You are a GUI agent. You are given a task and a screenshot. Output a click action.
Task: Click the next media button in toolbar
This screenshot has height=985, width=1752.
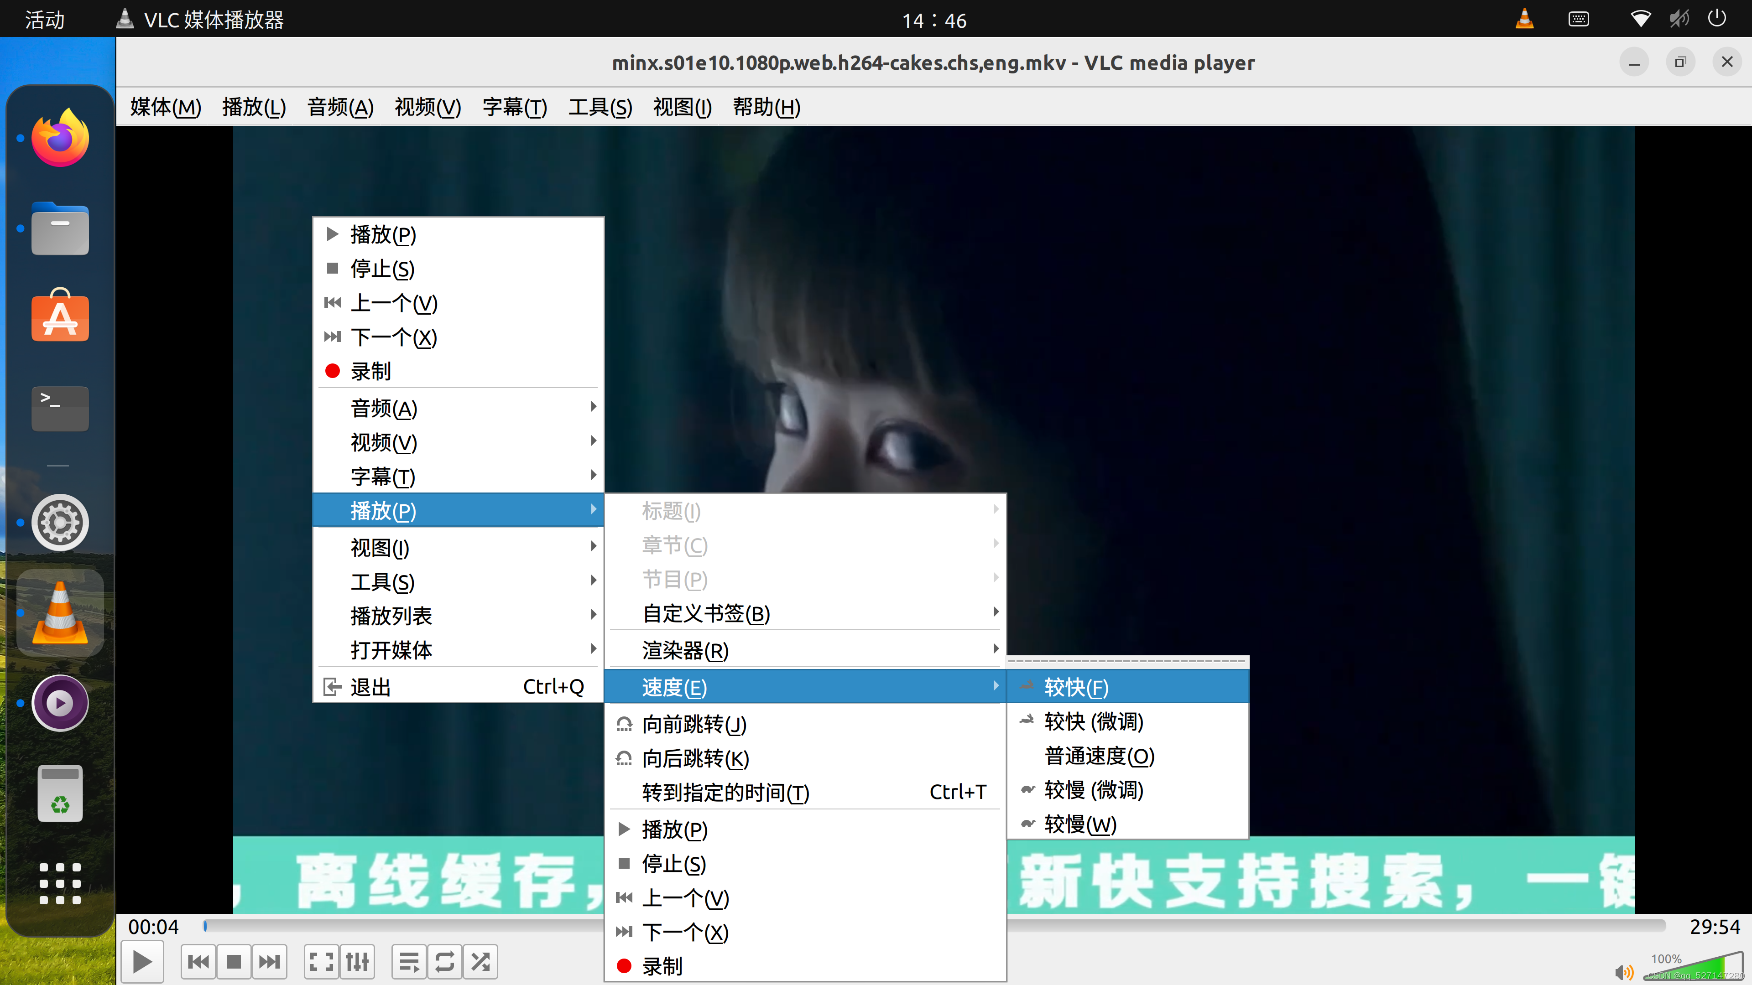click(x=269, y=961)
